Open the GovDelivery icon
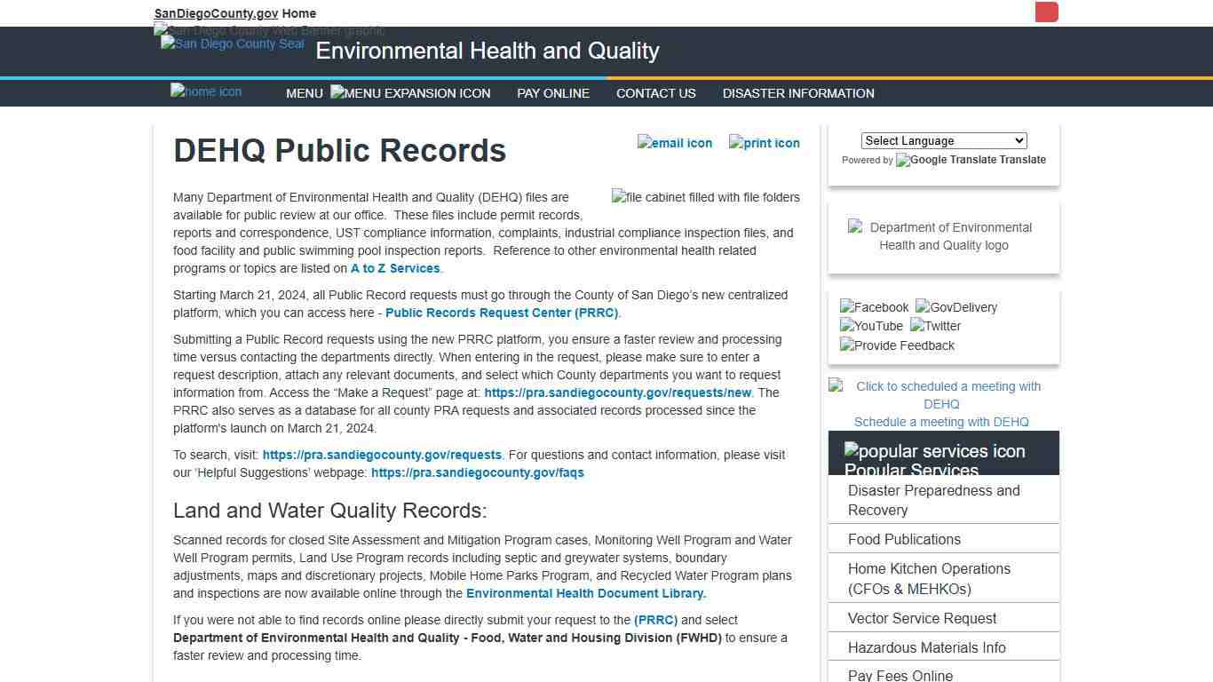The width and height of the screenshot is (1213, 682). 956,307
